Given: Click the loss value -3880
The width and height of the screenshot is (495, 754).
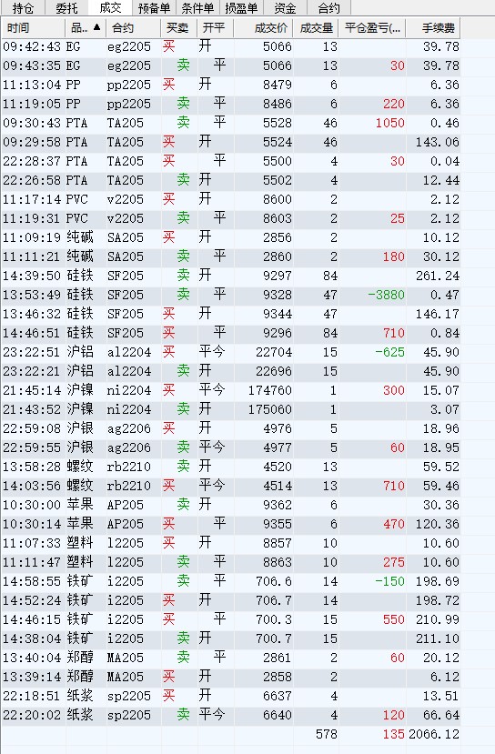Looking at the screenshot, I should click(x=387, y=295).
